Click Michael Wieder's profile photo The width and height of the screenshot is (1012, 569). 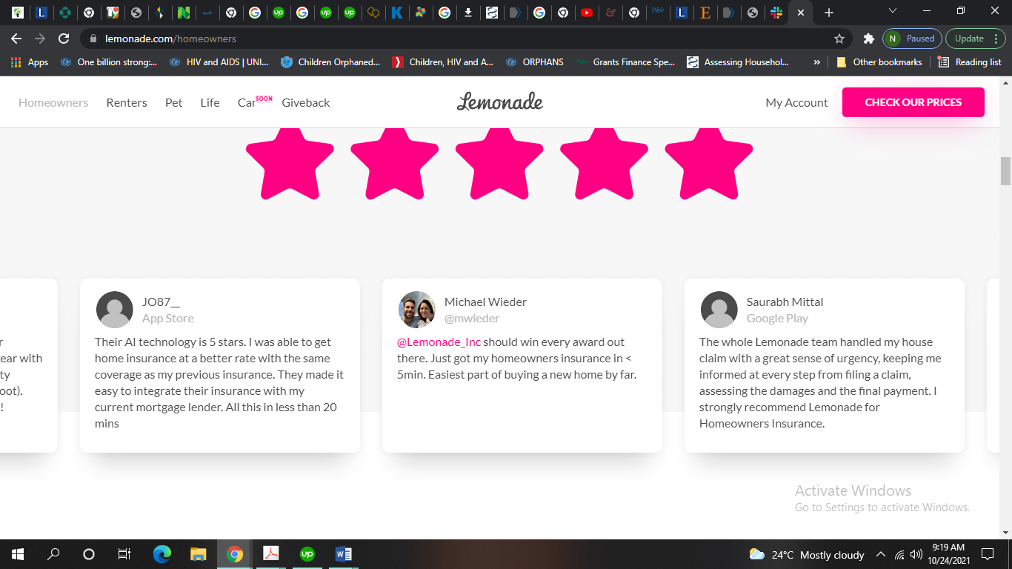[x=417, y=310]
